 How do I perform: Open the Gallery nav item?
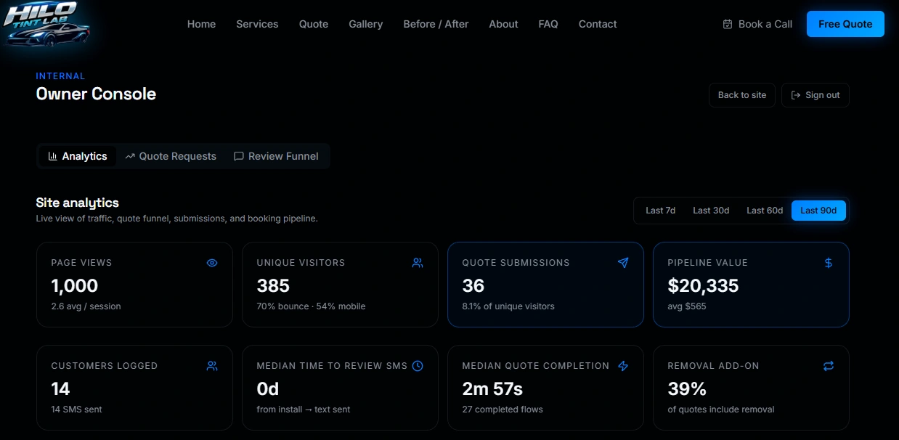(x=365, y=24)
